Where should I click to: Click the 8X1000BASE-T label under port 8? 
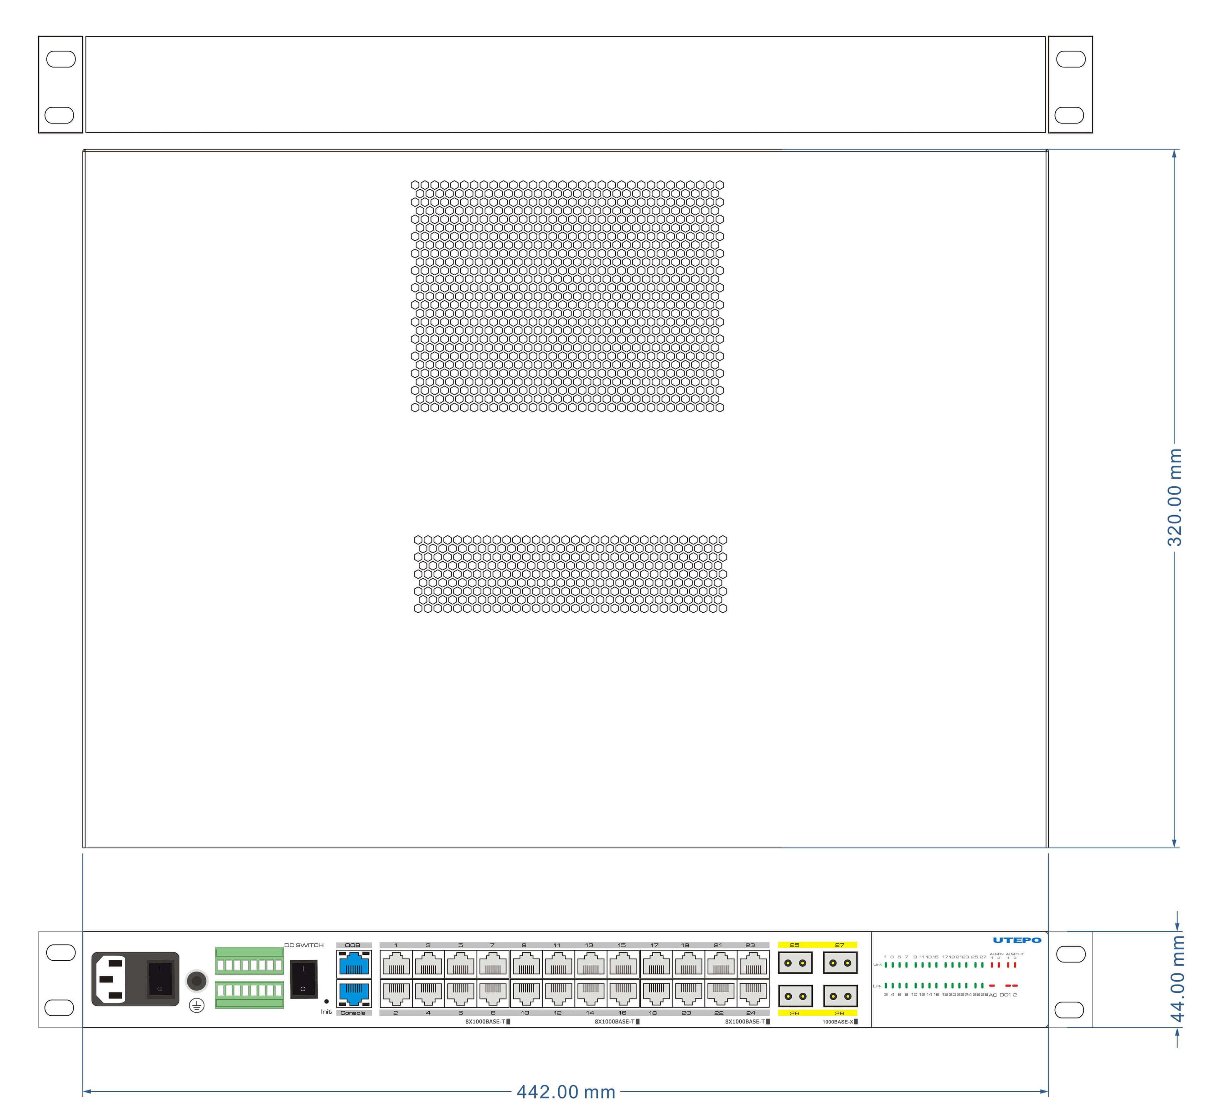485,1022
